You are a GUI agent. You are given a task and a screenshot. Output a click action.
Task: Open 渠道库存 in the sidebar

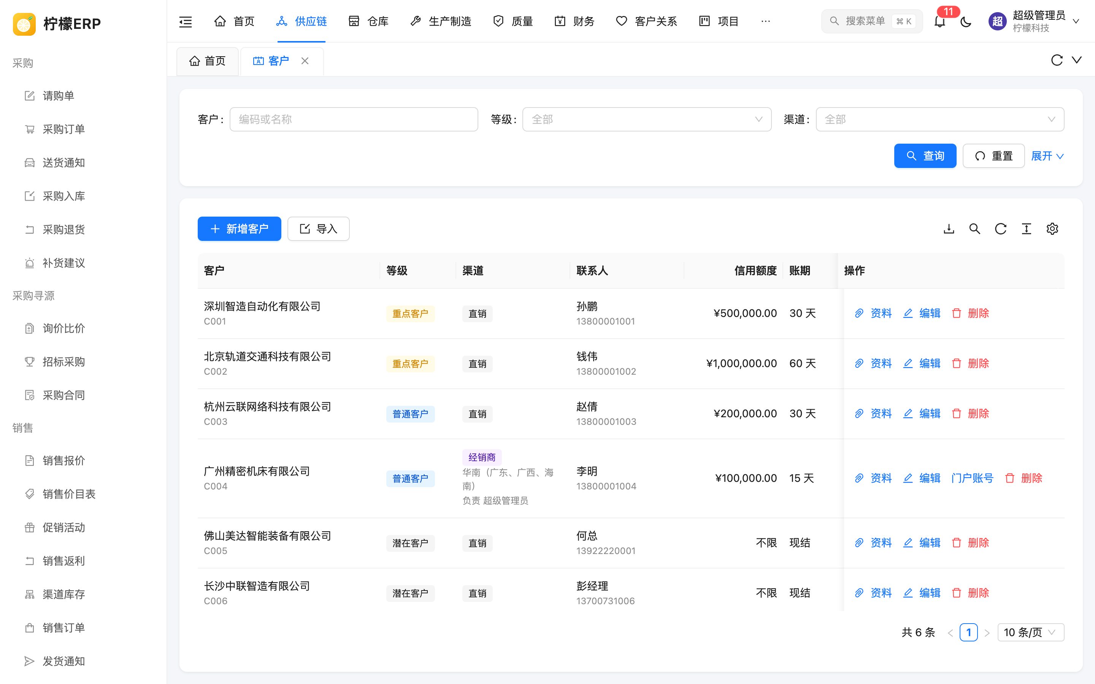[x=83, y=594]
